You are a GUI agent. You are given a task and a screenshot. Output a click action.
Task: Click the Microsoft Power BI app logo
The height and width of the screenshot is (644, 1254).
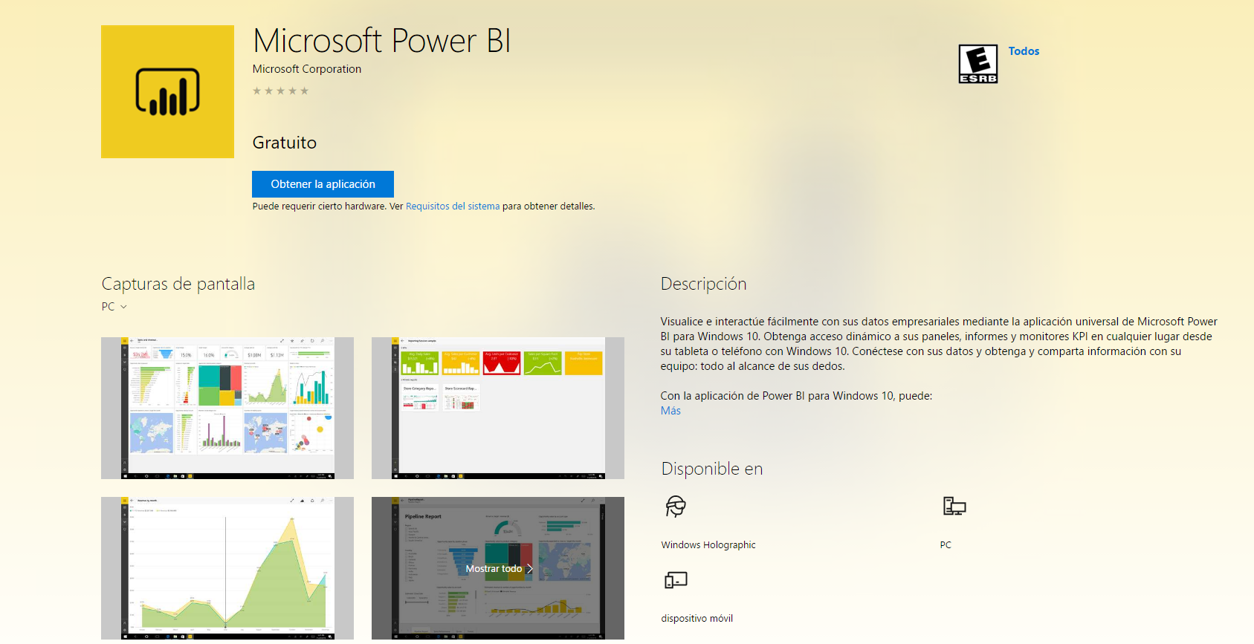167,91
